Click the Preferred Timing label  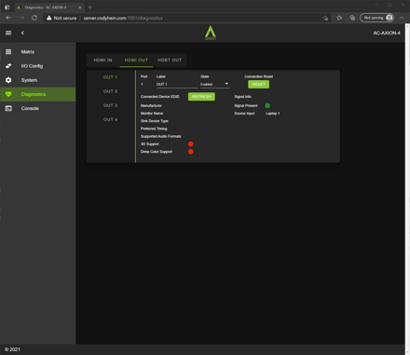coord(154,129)
